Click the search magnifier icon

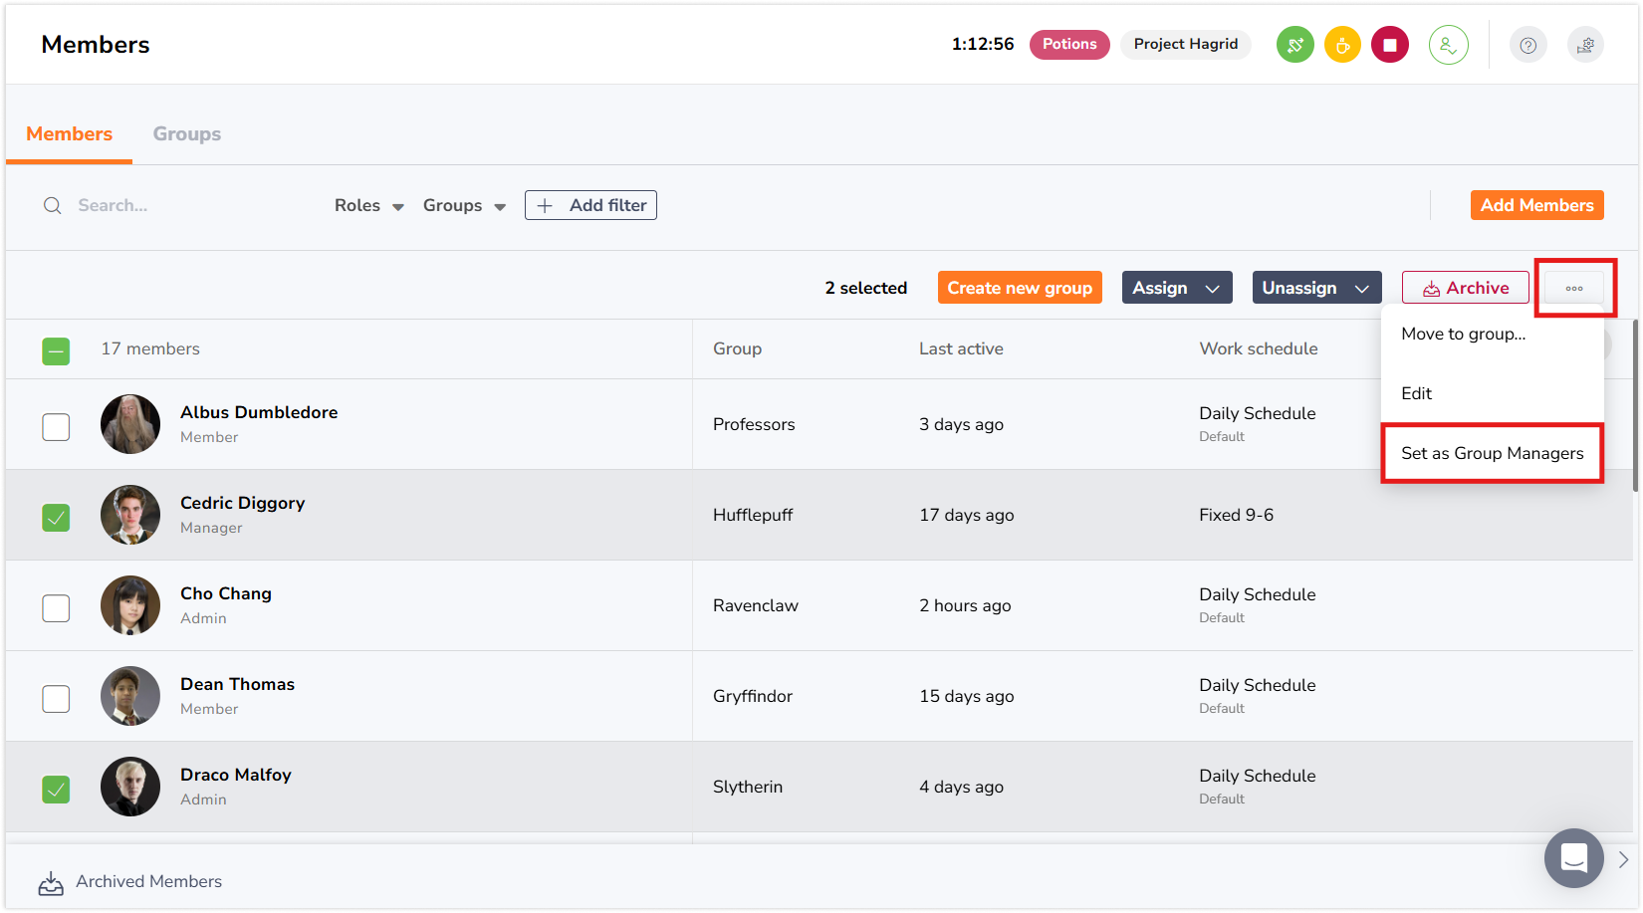click(x=52, y=205)
